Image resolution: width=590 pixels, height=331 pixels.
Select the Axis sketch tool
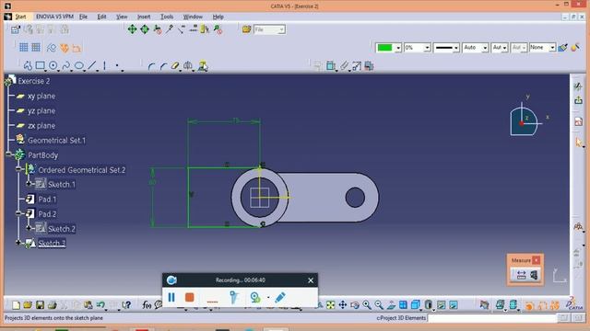[x=104, y=65]
